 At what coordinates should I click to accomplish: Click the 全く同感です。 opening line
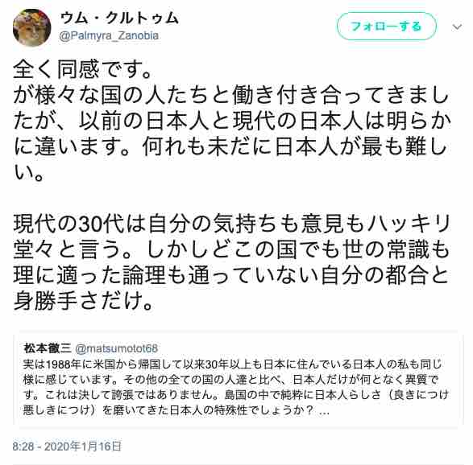(x=82, y=70)
